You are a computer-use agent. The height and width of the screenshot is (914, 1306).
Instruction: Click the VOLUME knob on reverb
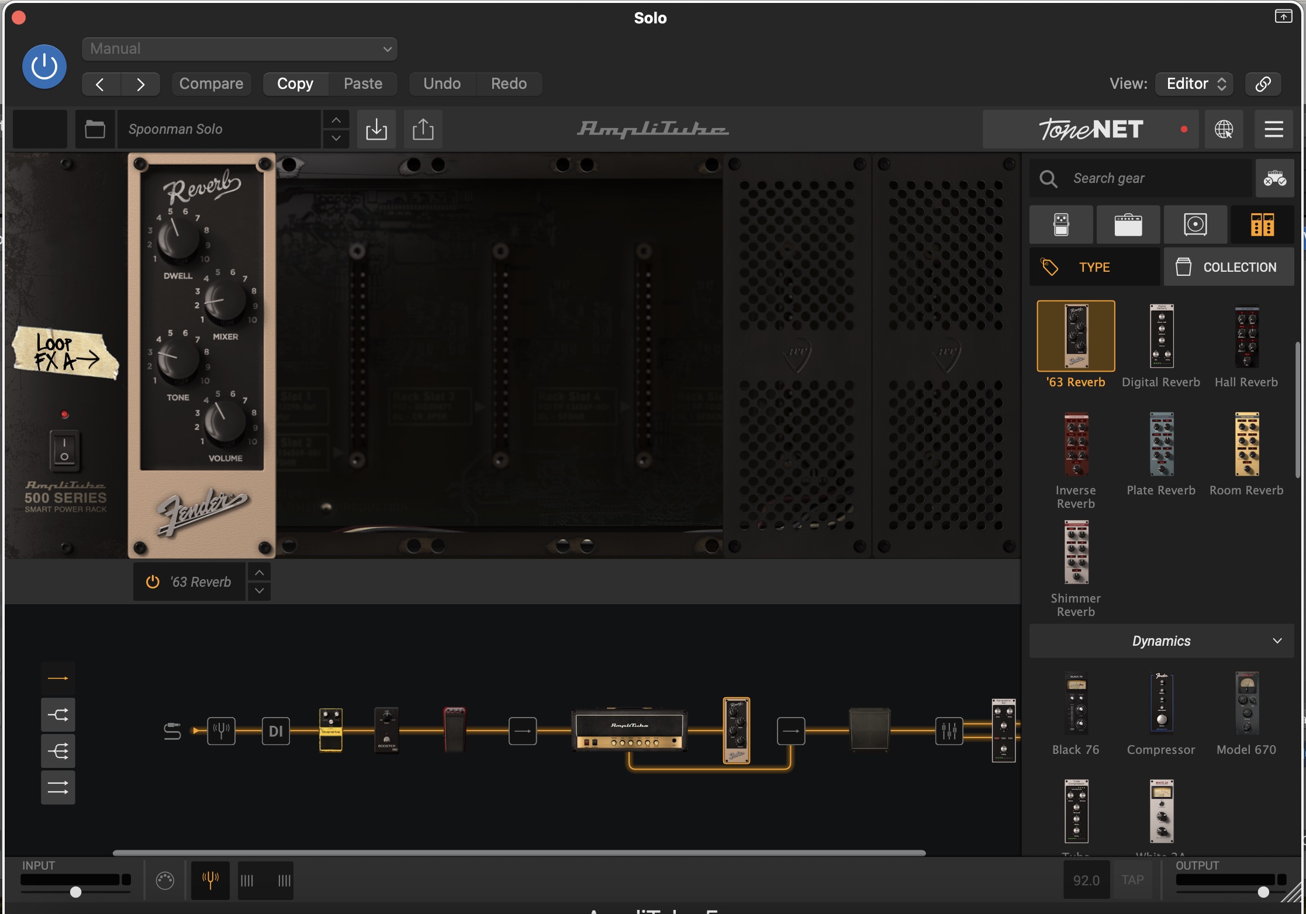coord(224,422)
